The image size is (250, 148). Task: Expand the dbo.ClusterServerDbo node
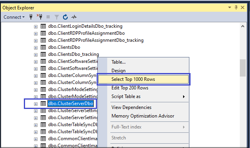[x=36, y=104]
